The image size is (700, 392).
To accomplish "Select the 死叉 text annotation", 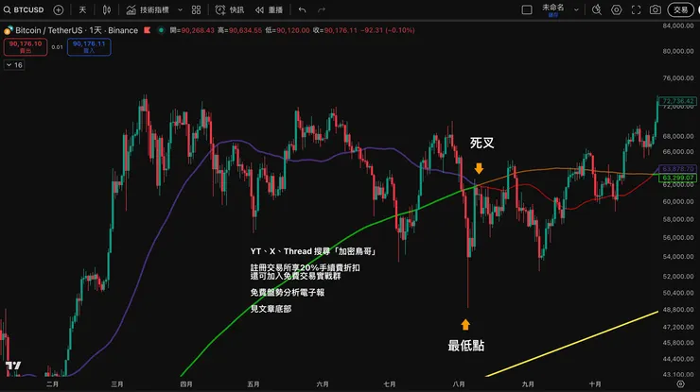I will coord(481,144).
